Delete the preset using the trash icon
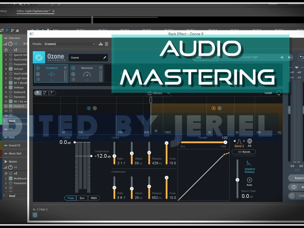The height and width of the screenshot is (228, 304). (106, 44)
